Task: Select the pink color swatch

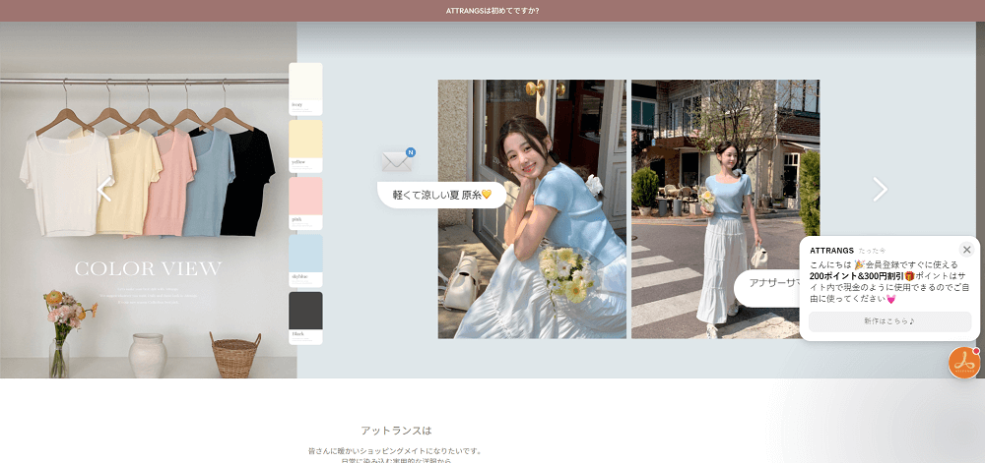Action: pos(305,203)
